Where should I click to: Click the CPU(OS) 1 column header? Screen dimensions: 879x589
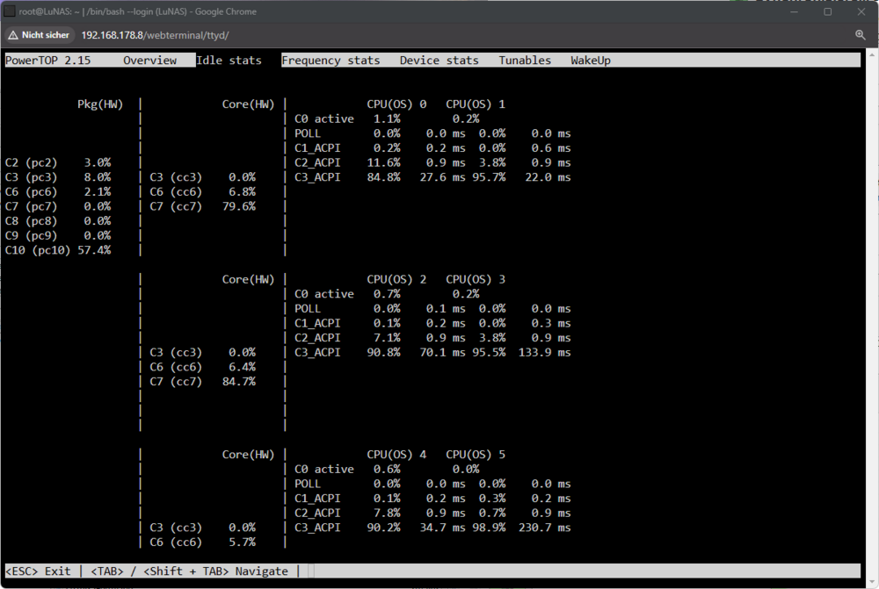(476, 104)
